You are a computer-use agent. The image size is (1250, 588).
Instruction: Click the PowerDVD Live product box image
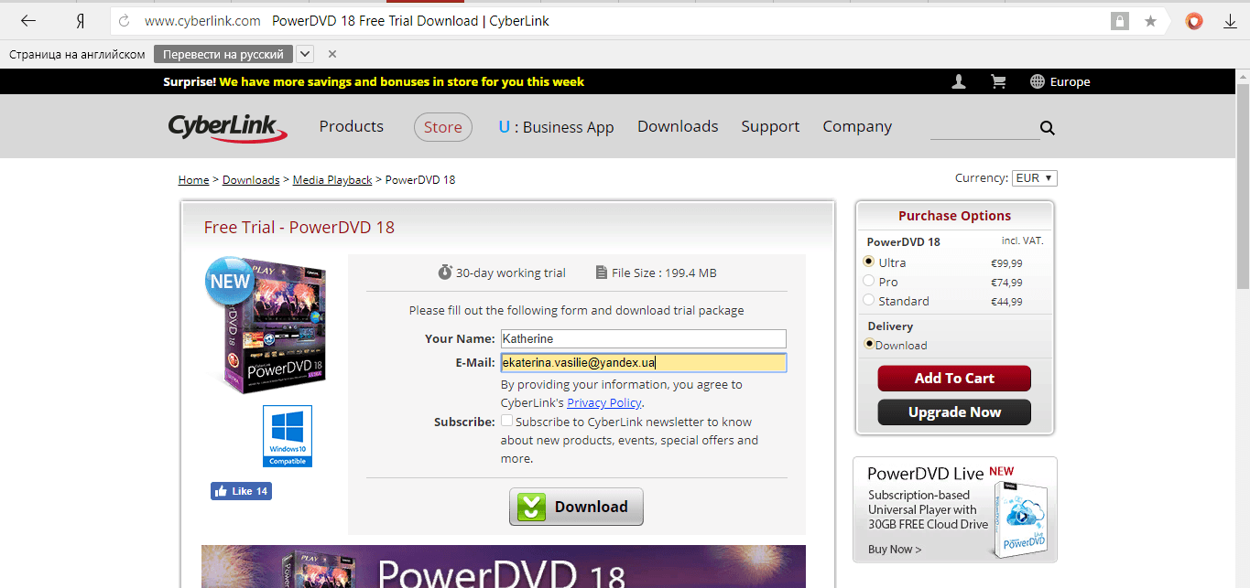coord(1020,519)
